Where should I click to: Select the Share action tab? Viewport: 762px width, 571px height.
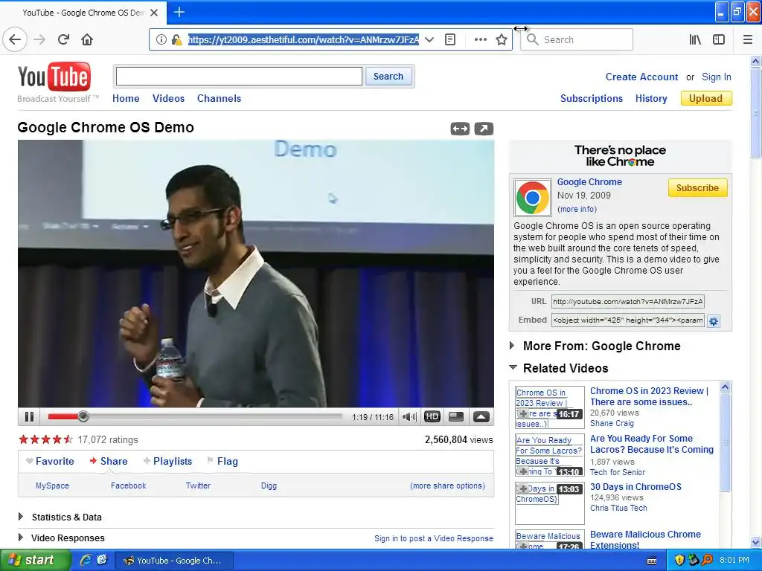(109, 461)
